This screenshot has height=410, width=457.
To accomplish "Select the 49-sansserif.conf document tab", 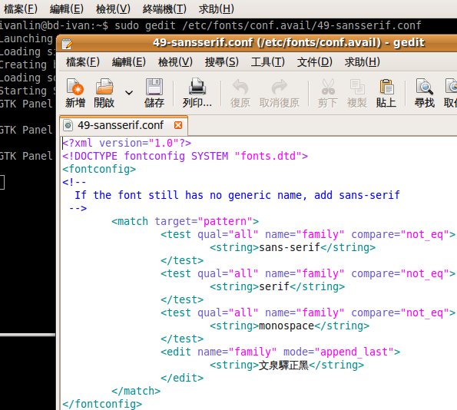I will (x=124, y=126).
